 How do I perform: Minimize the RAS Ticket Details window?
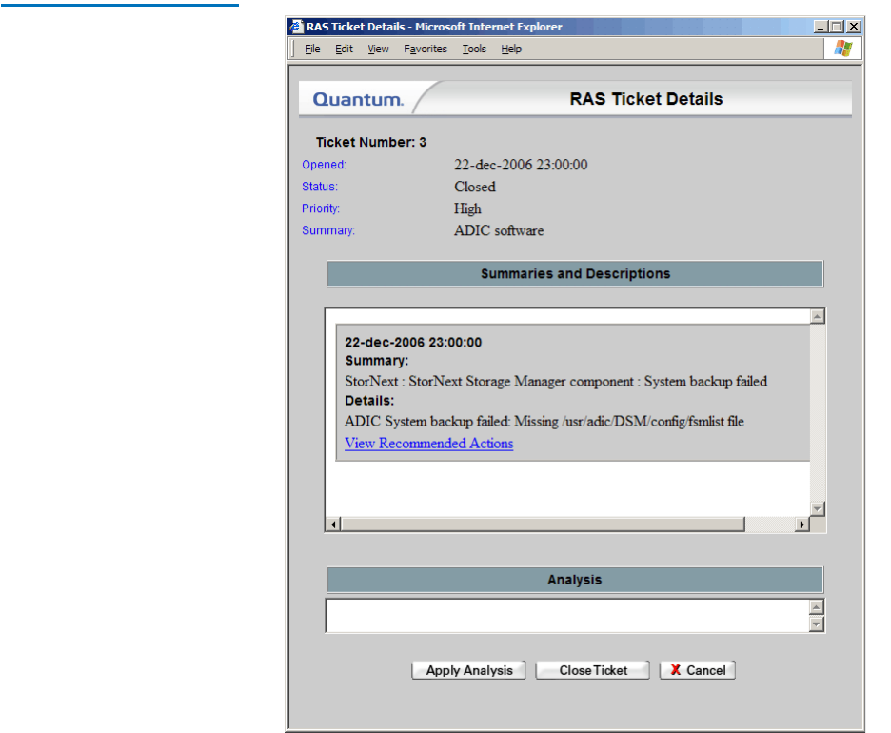tap(820, 27)
